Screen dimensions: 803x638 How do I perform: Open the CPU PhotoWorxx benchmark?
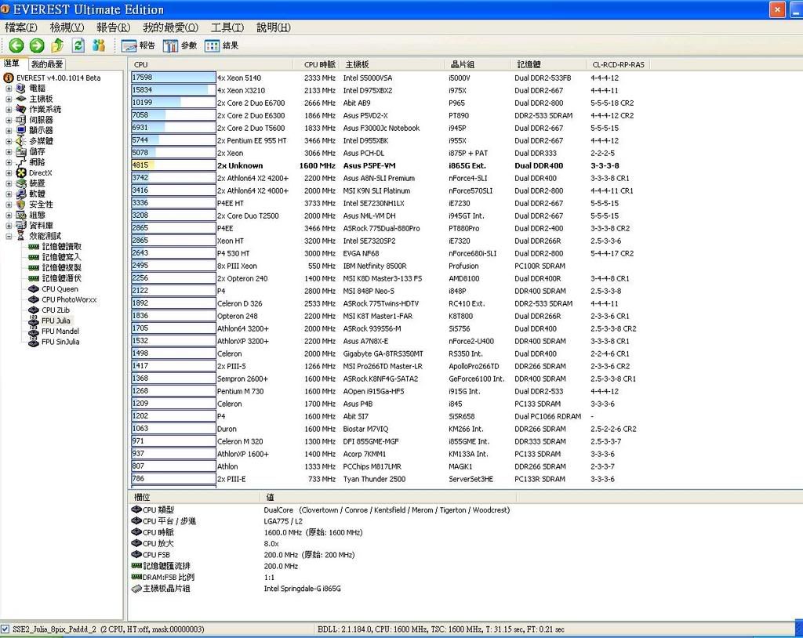[63, 299]
